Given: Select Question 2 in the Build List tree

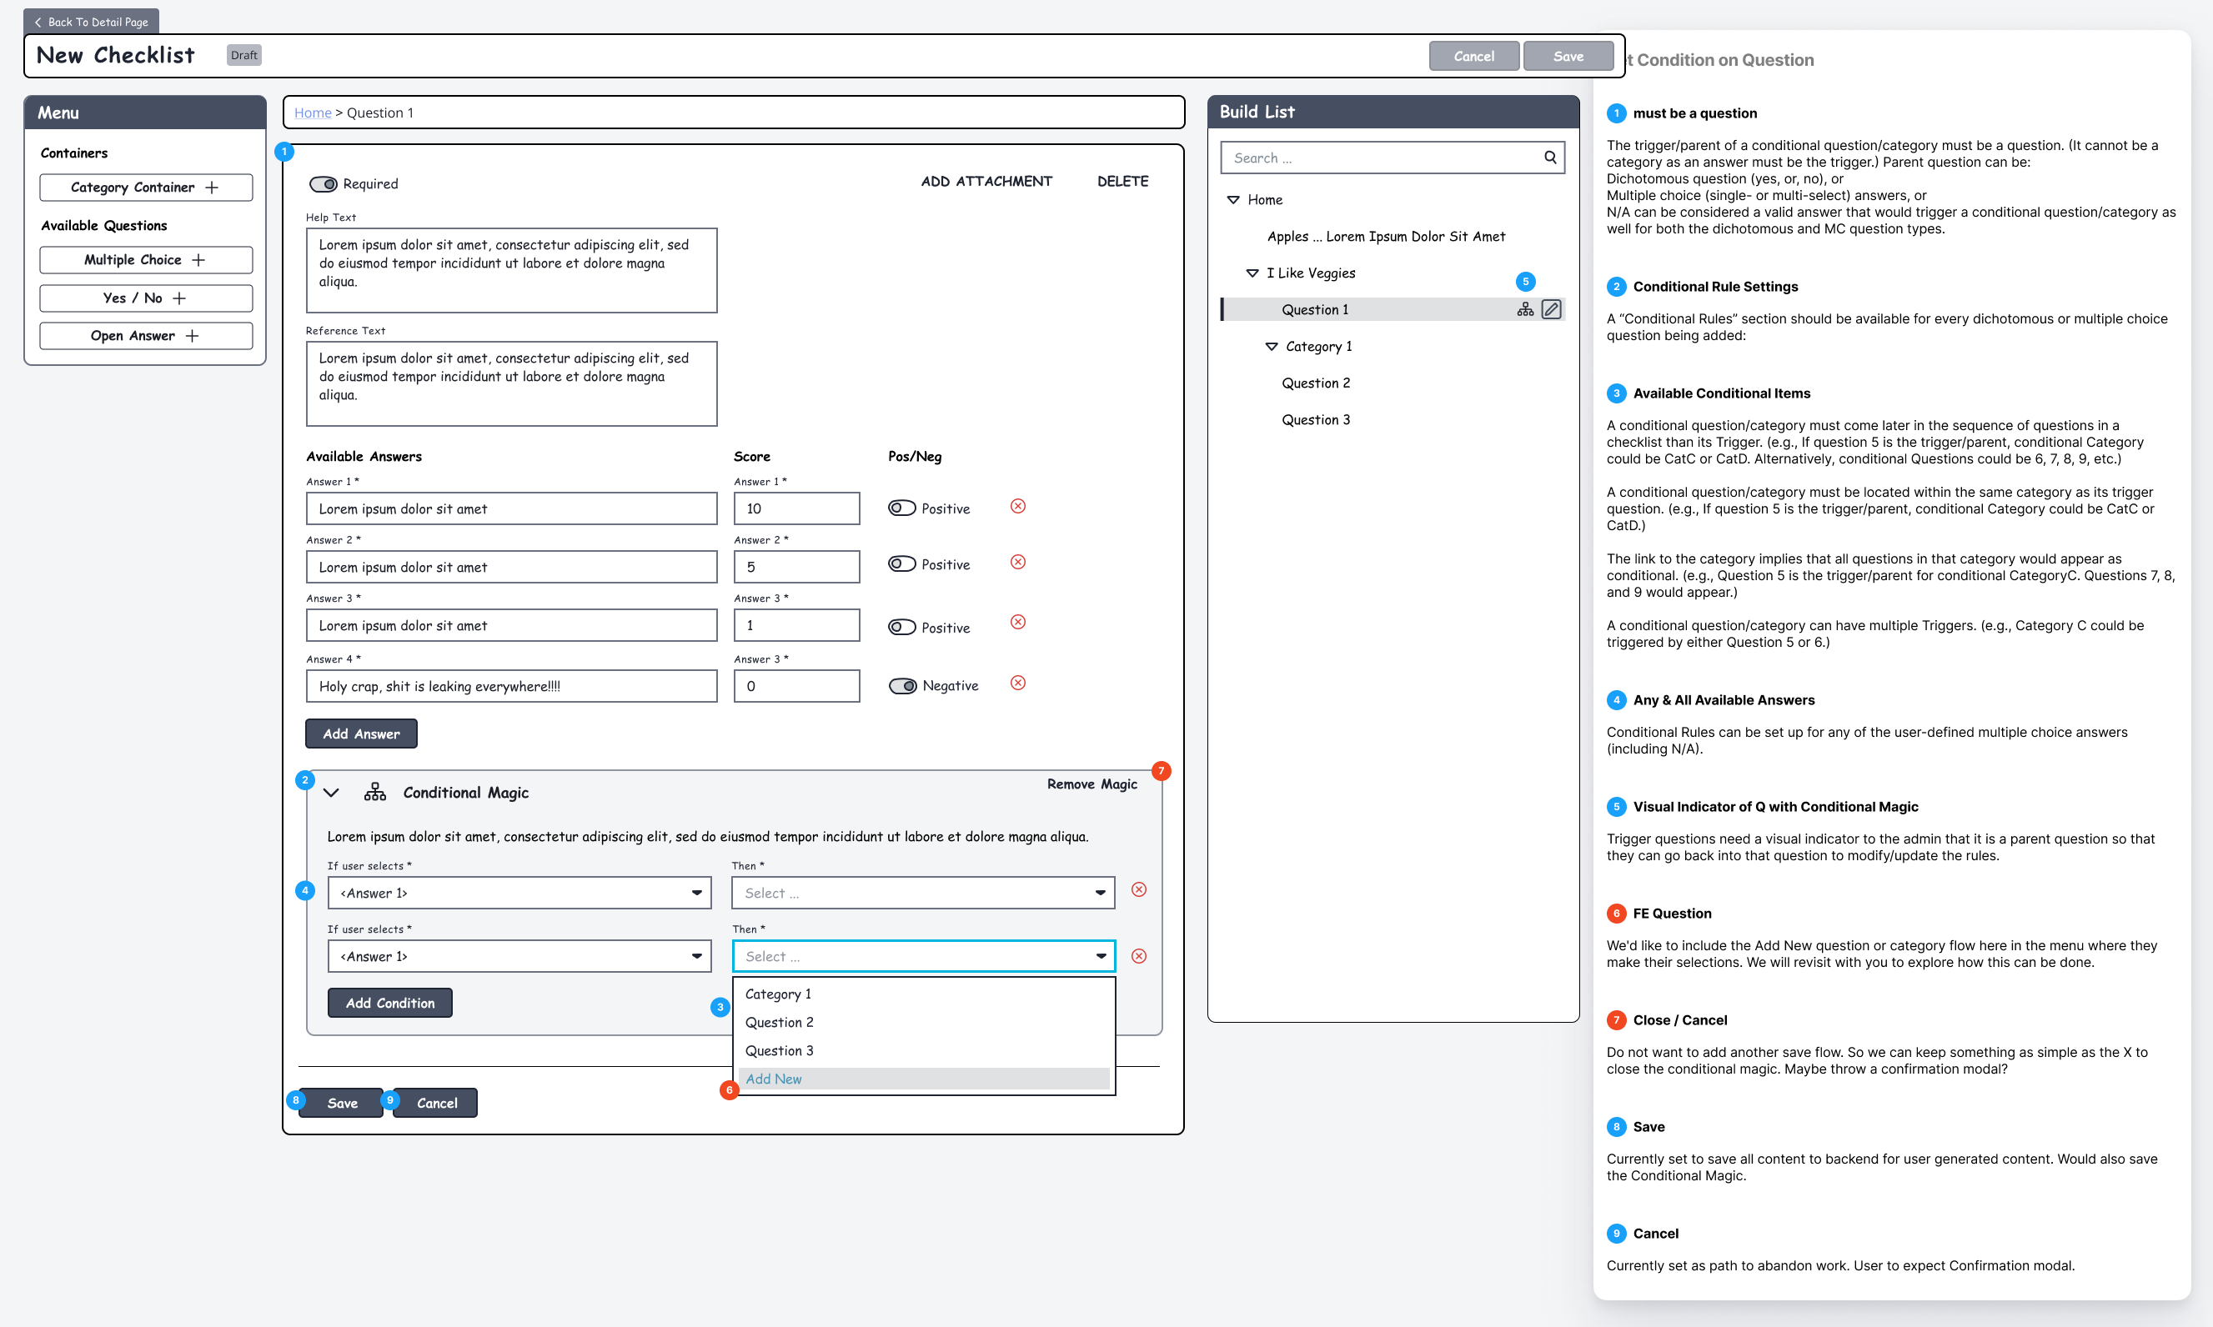Looking at the screenshot, I should tap(1315, 383).
